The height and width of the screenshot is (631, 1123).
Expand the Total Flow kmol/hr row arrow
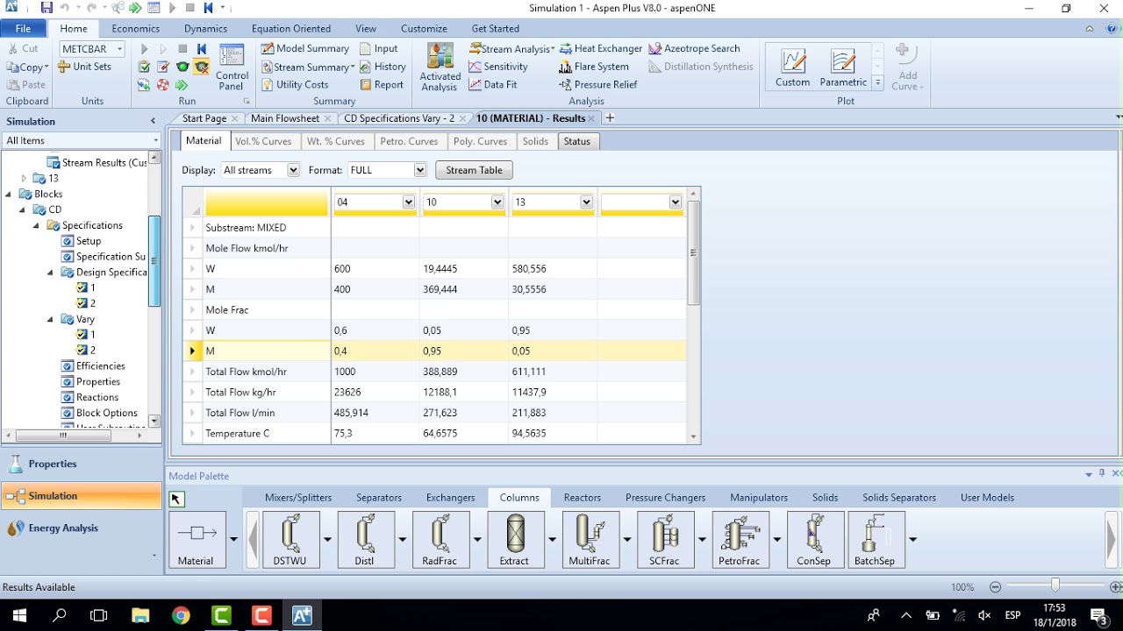coord(193,372)
